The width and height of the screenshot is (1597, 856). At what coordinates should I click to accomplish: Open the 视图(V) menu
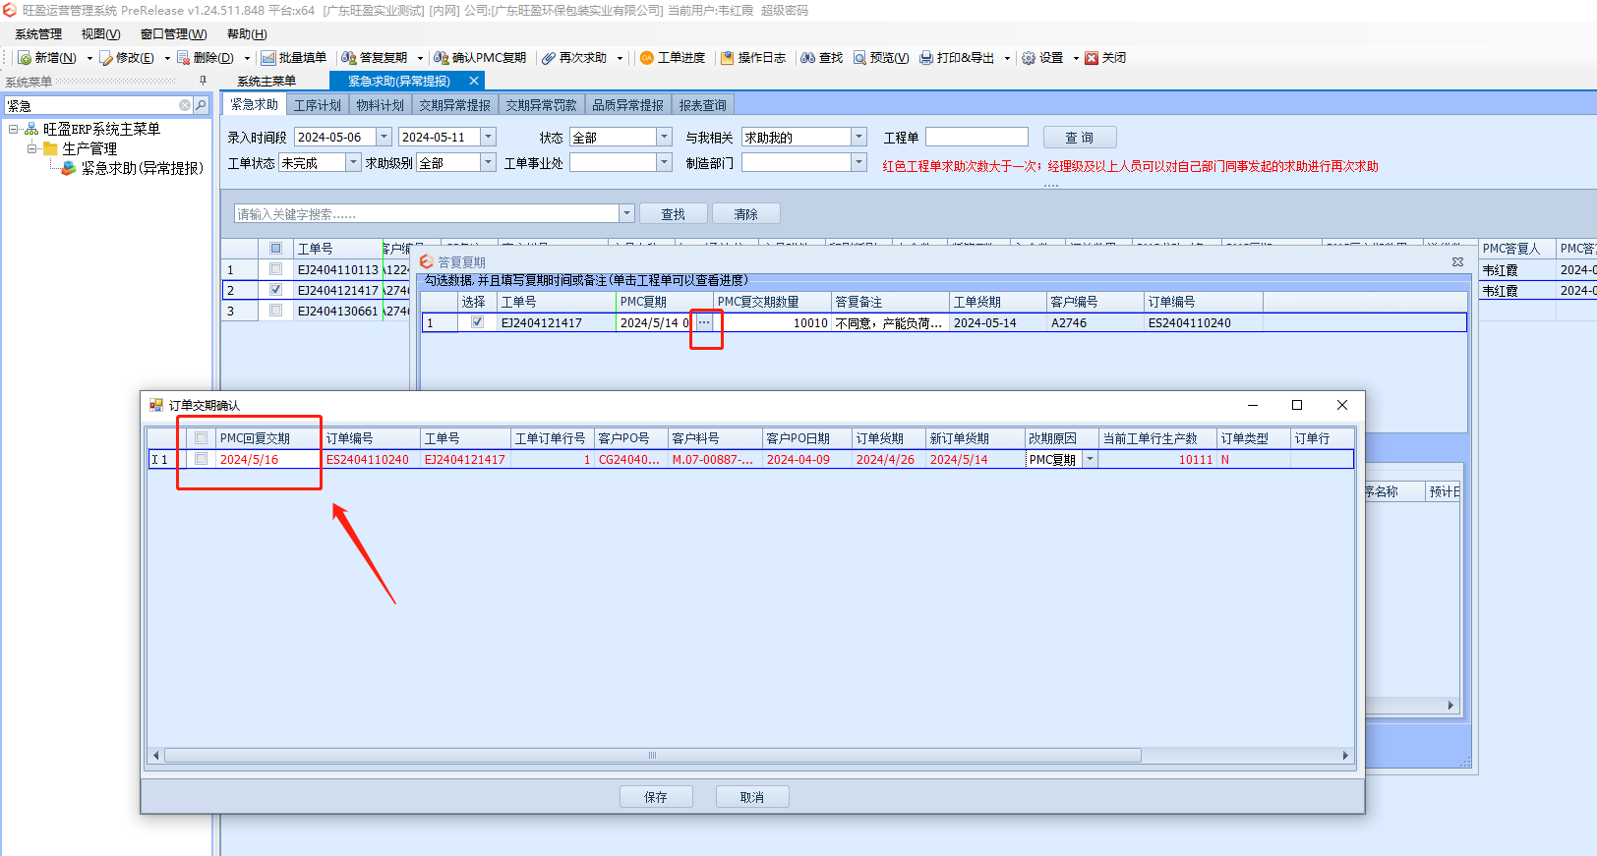(100, 34)
